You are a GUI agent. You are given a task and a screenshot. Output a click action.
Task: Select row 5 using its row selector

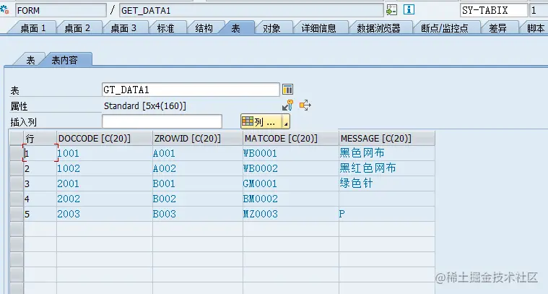point(16,214)
